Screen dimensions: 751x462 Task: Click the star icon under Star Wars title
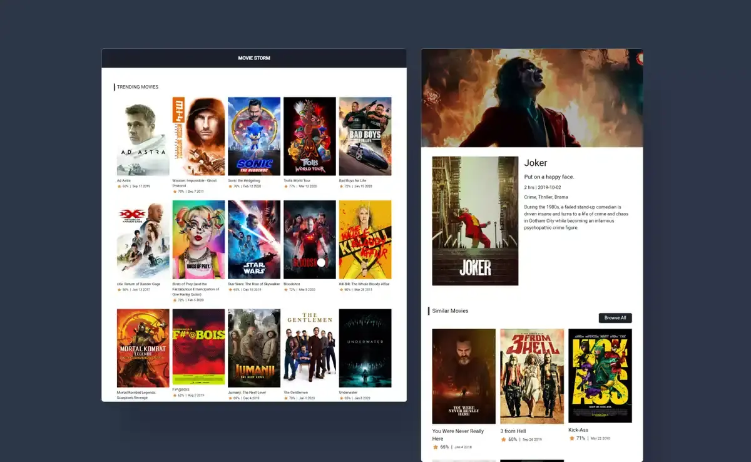[230, 290]
